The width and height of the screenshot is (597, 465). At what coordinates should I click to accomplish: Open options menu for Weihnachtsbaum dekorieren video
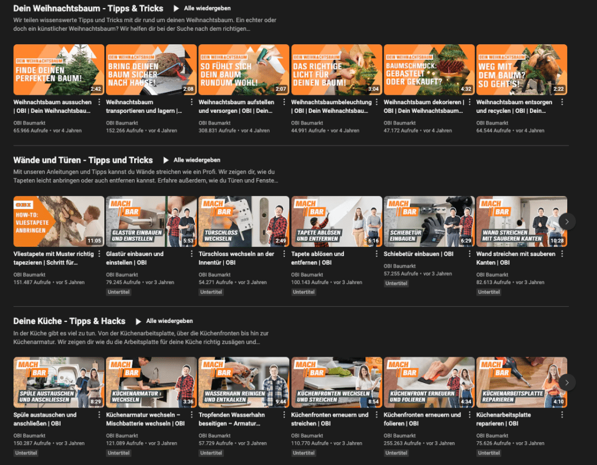click(x=469, y=102)
